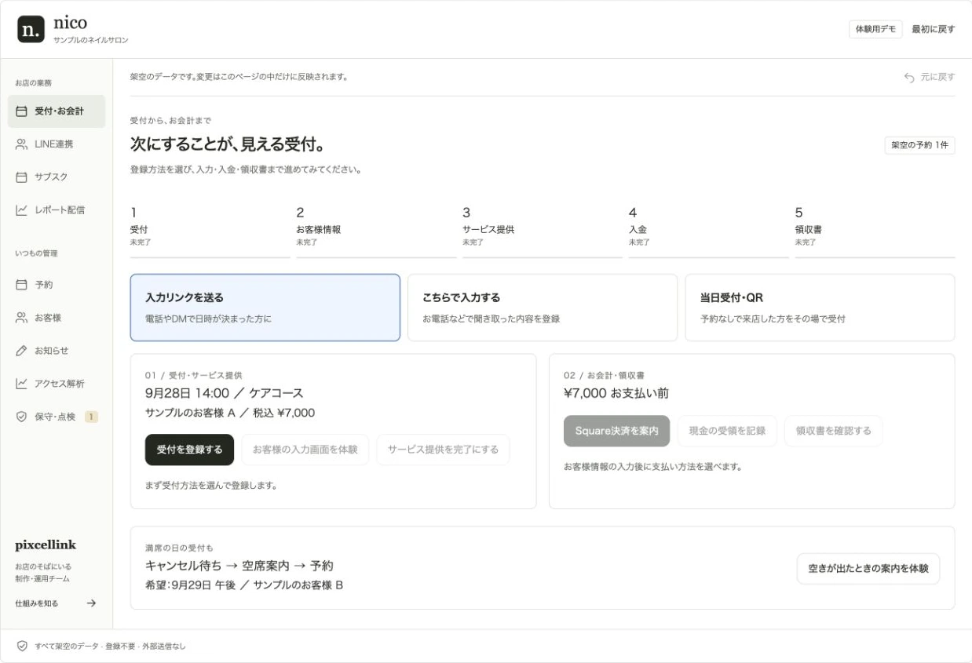Click the ¥7,000 お支払い前 text
Viewport: 972px width, 663px height.
click(616, 393)
